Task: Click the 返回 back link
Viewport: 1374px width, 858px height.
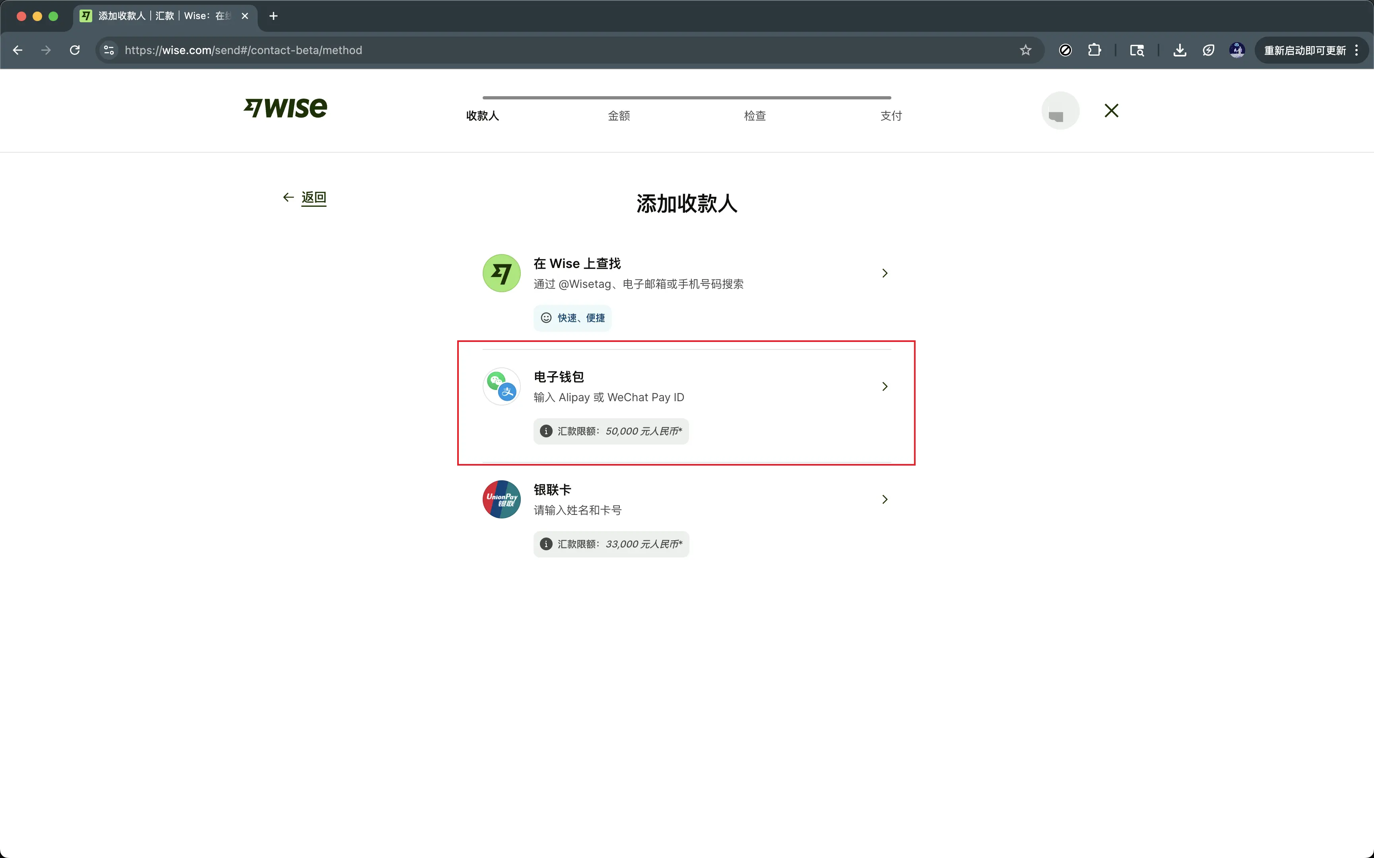Action: click(x=313, y=198)
